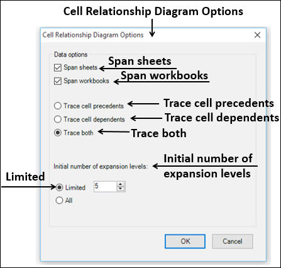Choose the Trace cell dependents radio button
The height and width of the screenshot is (268, 281).
click(58, 120)
